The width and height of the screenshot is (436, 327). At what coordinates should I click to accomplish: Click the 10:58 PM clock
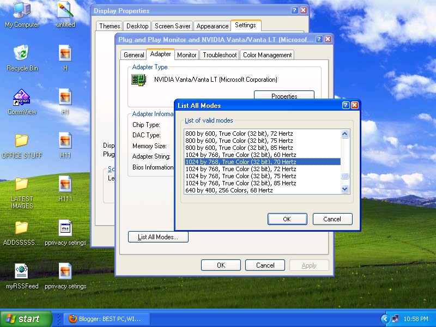[416, 319]
